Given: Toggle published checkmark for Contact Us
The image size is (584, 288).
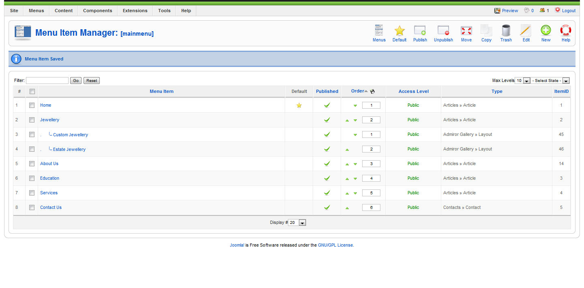Looking at the screenshot, I should coord(327,208).
